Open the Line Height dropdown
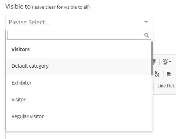 tap(166, 86)
